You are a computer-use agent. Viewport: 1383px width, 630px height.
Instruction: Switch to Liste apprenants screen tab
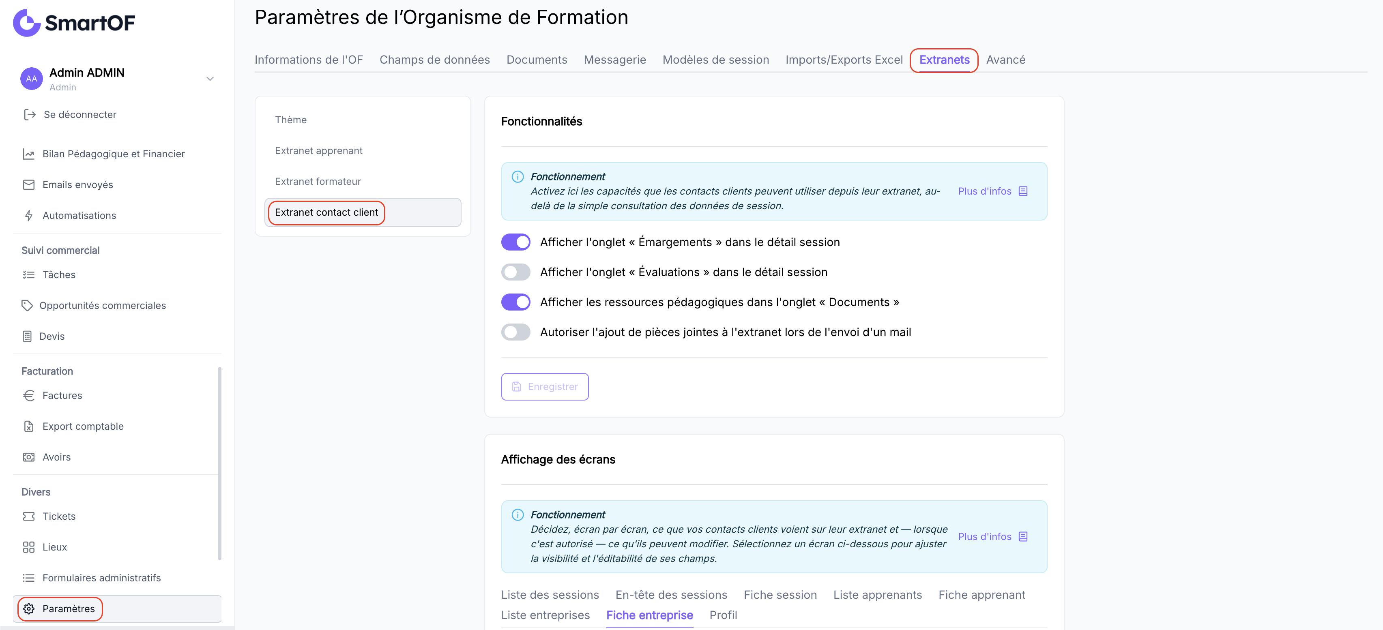click(x=877, y=595)
